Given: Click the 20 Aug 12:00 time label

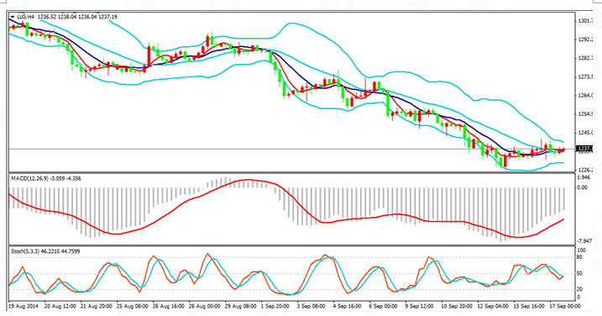Looking at the screenshot, I should point(60,307).
